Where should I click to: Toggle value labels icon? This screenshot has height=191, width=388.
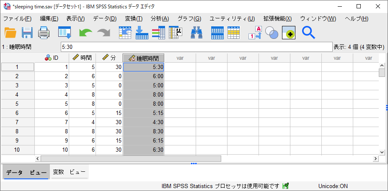[255, 33]
